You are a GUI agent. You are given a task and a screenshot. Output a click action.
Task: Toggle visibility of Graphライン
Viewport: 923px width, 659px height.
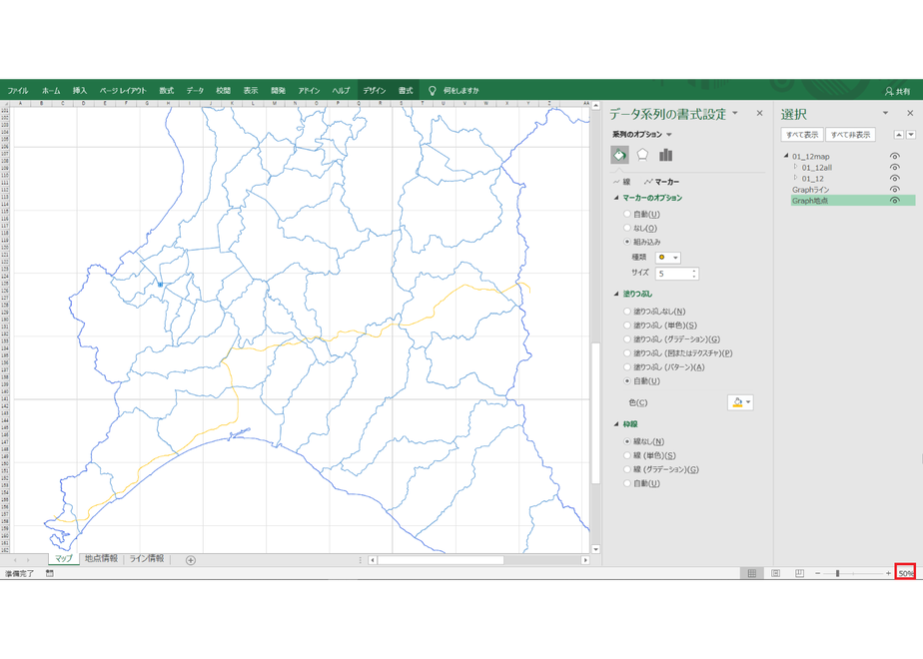[895, 190]
